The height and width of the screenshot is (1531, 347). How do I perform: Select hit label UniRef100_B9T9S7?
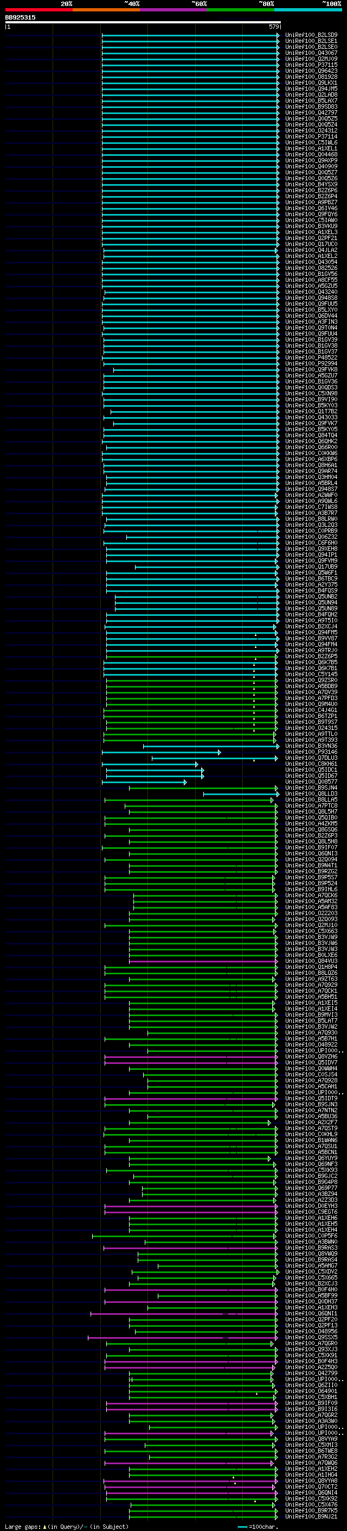pos(311,722)
